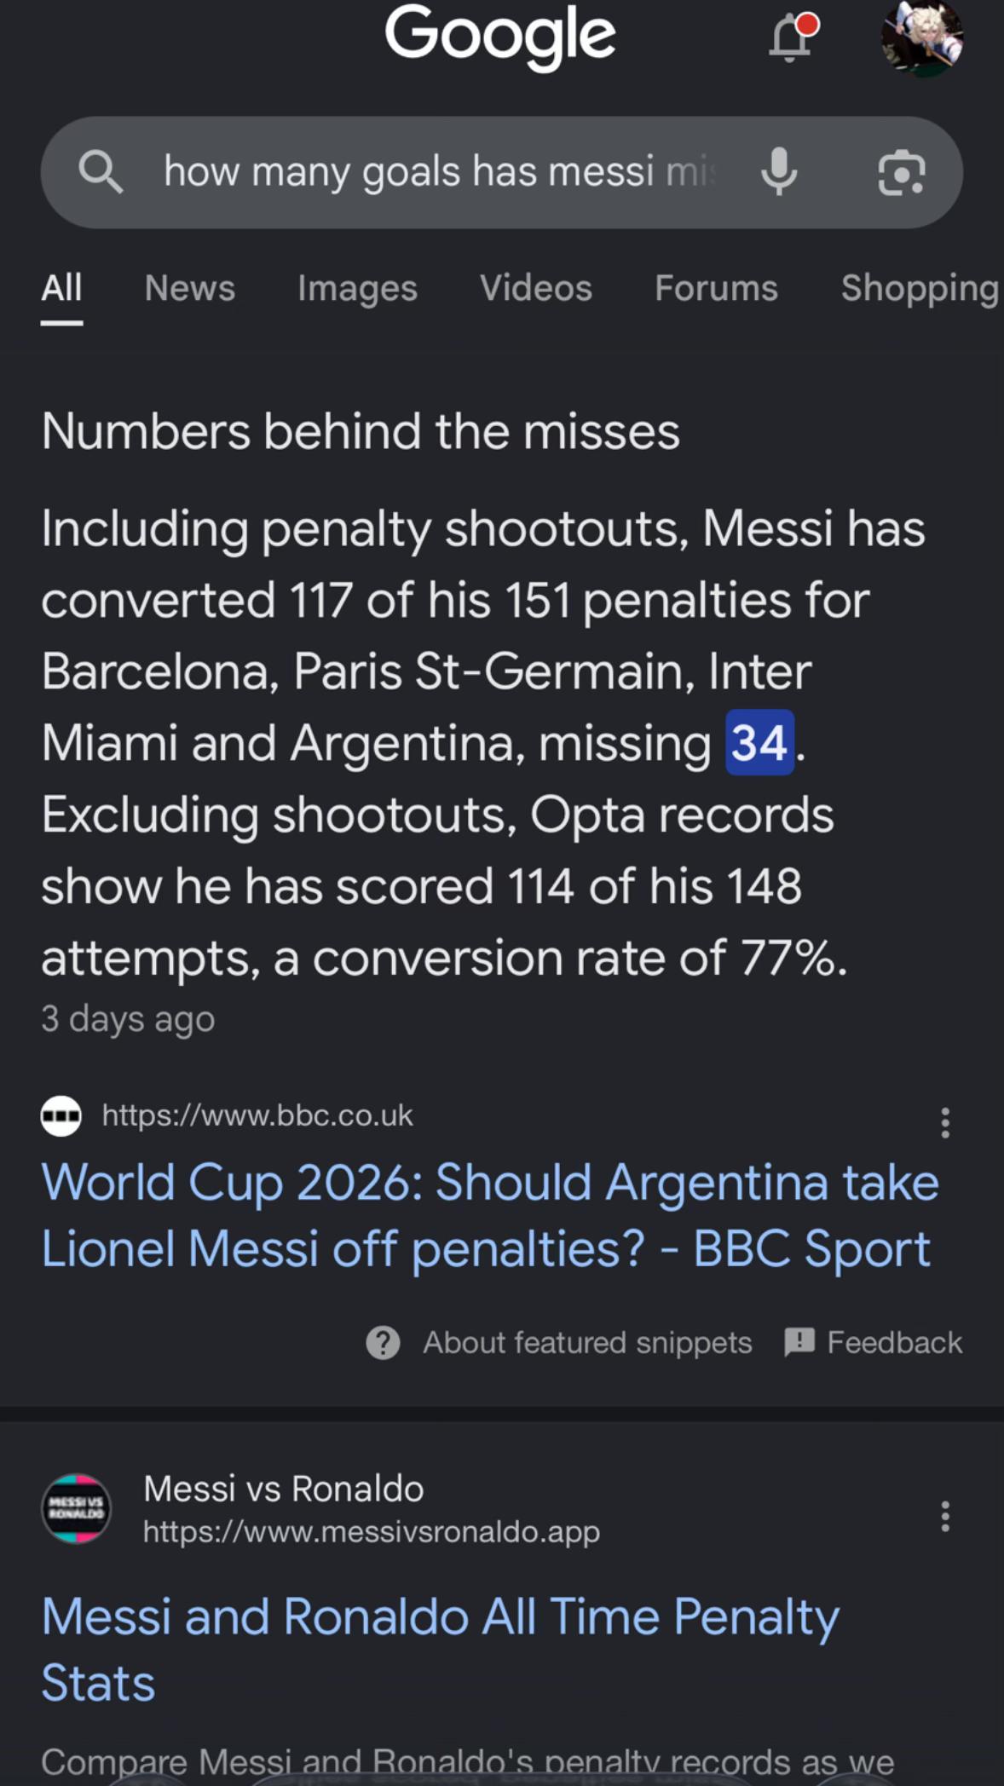This screenshot has width=1004, height=1786.
Task: Open the notifications bell icon
Action: [x=793, y=37]
